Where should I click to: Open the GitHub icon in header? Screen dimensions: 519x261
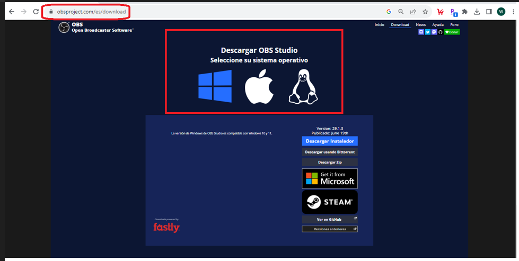click(x=440, y=32)
